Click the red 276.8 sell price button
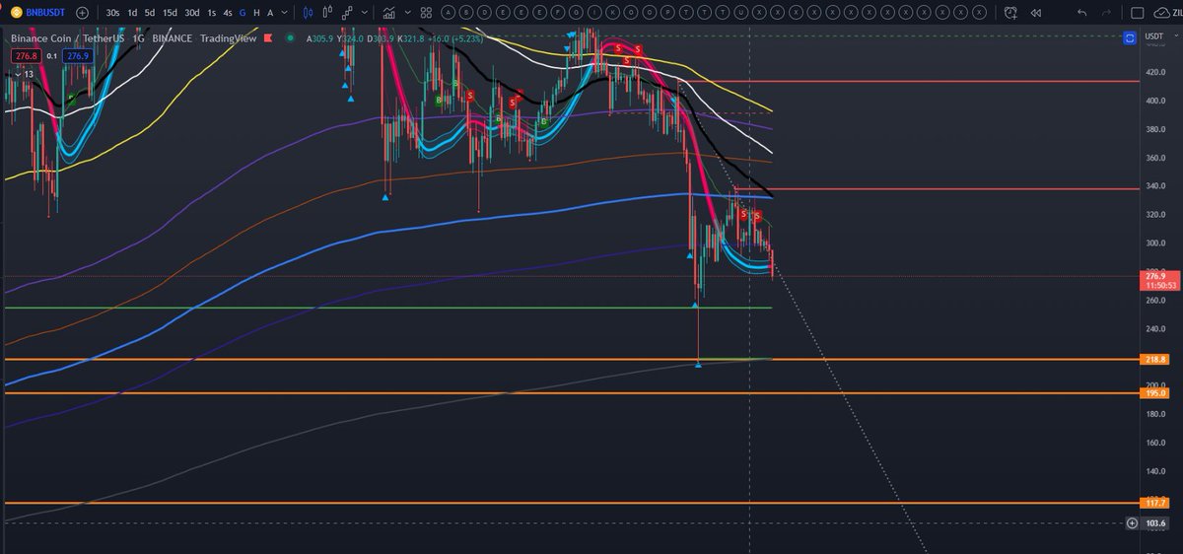The height and width of the screenshot is (554, 1183). (x=25, y=56)
